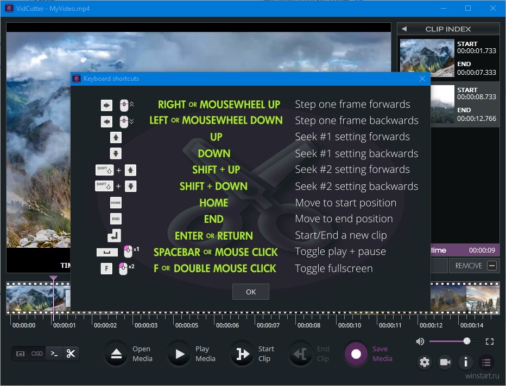Click the Save Media record button

[356, 354]
